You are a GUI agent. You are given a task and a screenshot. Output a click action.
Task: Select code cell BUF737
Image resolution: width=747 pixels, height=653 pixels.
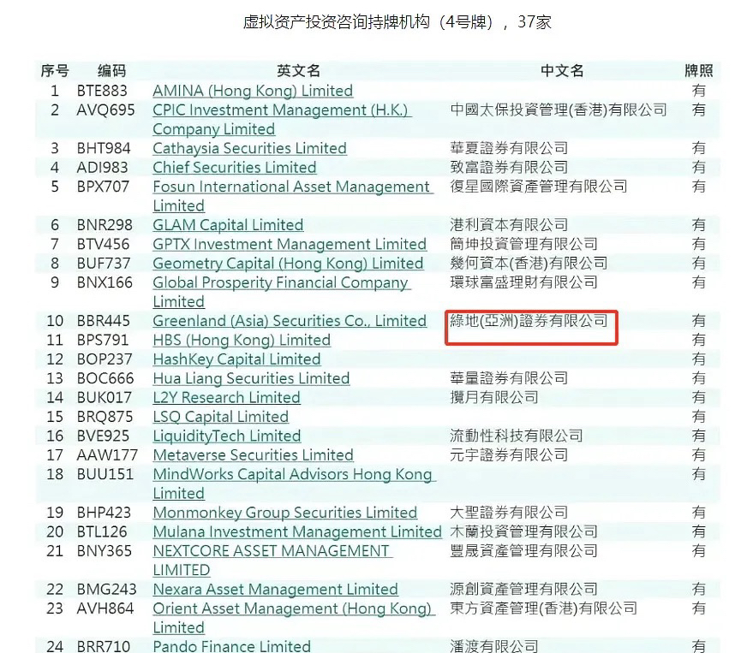104,264
